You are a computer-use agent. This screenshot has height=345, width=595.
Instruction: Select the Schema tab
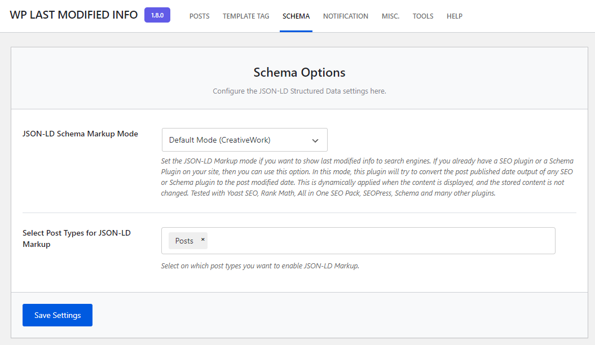(296, 16)
